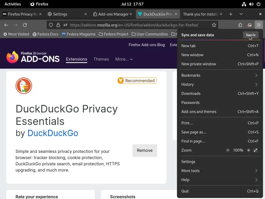Bookmark this page with star icon
The width and height of the screenshot is (265, 199).
[214, 25]
